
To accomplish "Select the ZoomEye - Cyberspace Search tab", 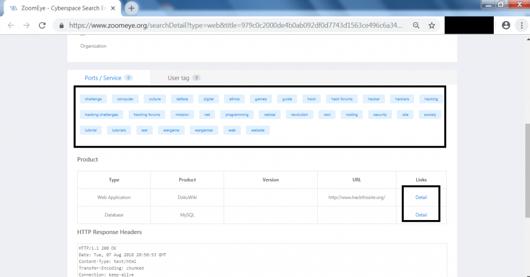I will coord(63,8).
